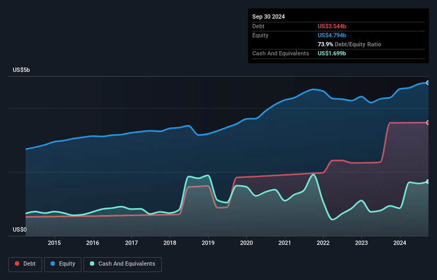Click the 2023 x-axis label
Viewport: 437px width, 280px height.
(x=361, y=243)
